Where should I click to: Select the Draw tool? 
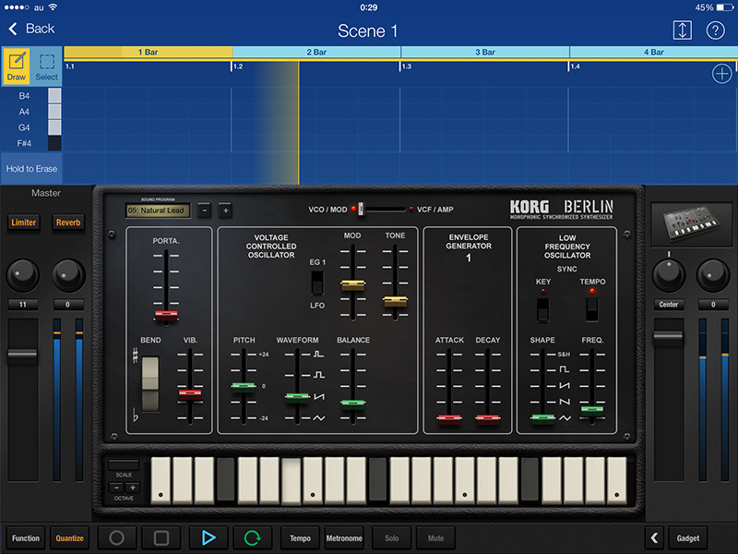pos(17,66)
